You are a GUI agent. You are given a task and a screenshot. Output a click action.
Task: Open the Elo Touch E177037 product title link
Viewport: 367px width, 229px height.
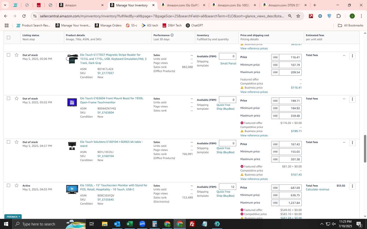[113, 59]
